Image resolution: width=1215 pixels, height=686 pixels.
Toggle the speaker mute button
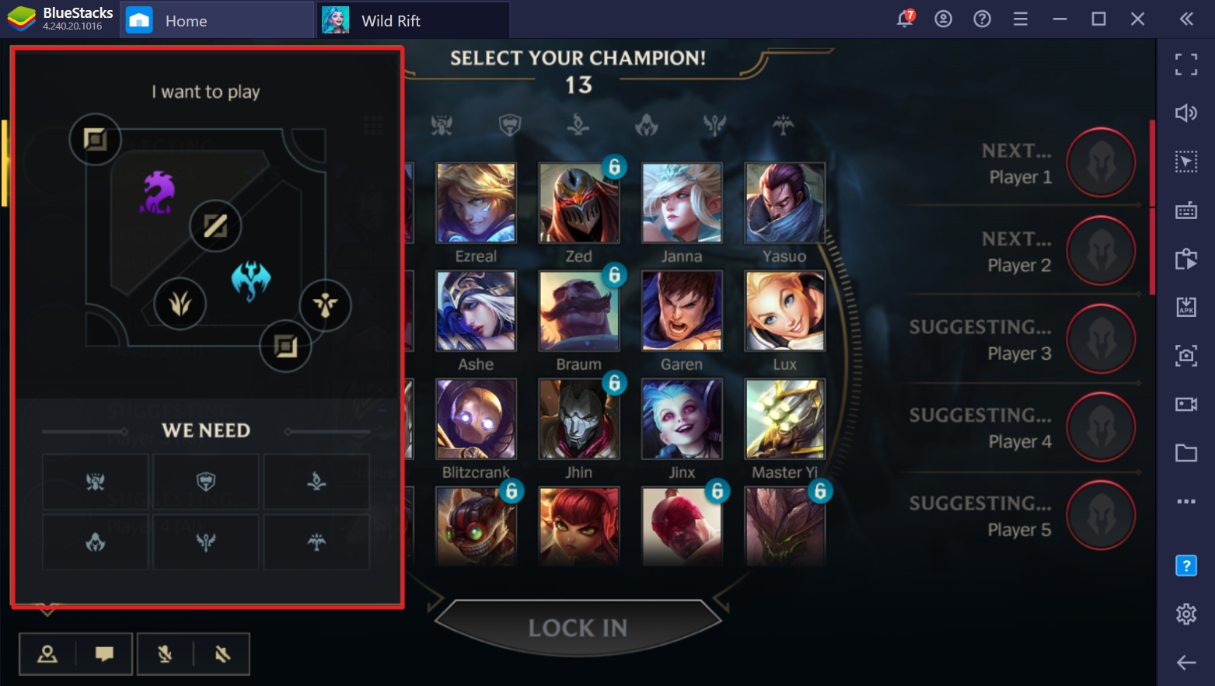[x=222, y=654]
